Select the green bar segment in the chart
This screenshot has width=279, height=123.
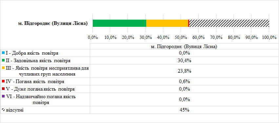click(x=119, y=23)
